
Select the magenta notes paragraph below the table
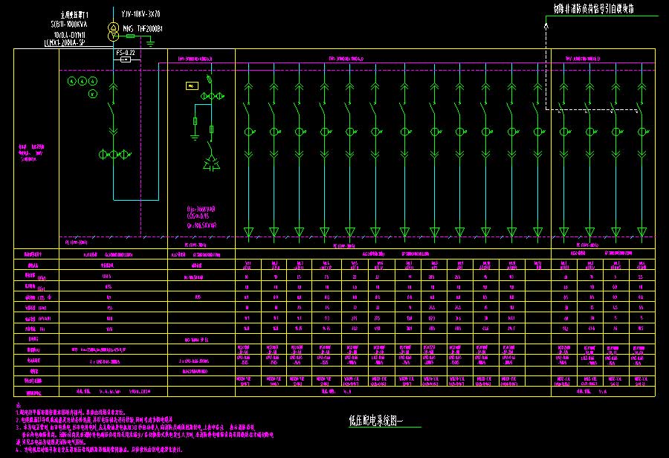[144, 428]
